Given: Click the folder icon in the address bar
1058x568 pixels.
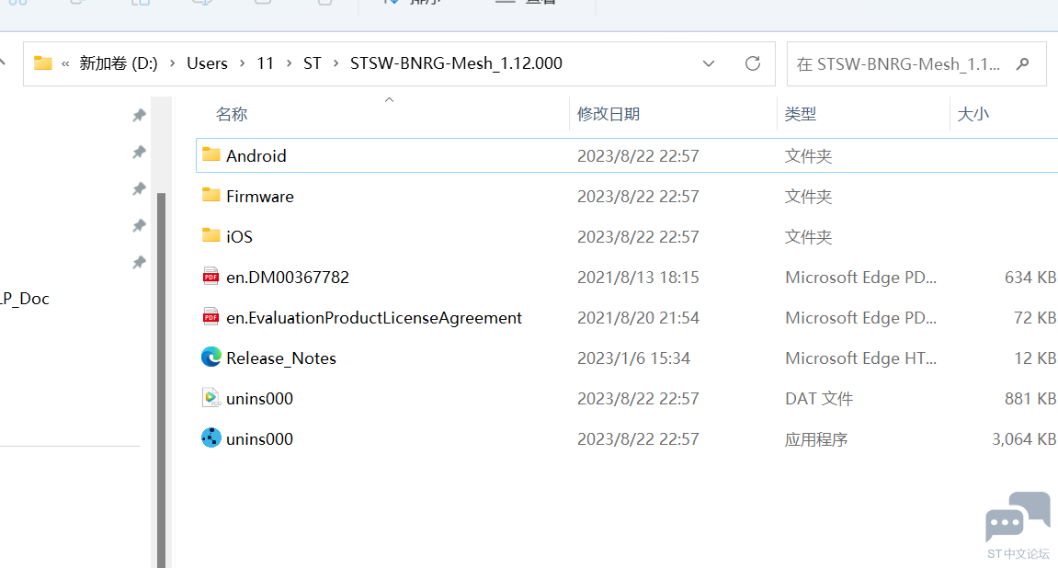Looking at the screenshot, I should (x=43, y=63).
